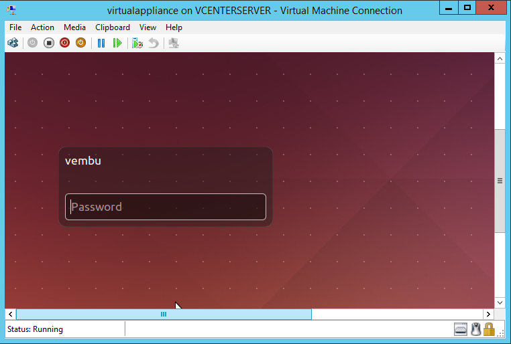Minimize the Virtual Machine Connection window
The image size is (511, 344).
click(449, 7)
